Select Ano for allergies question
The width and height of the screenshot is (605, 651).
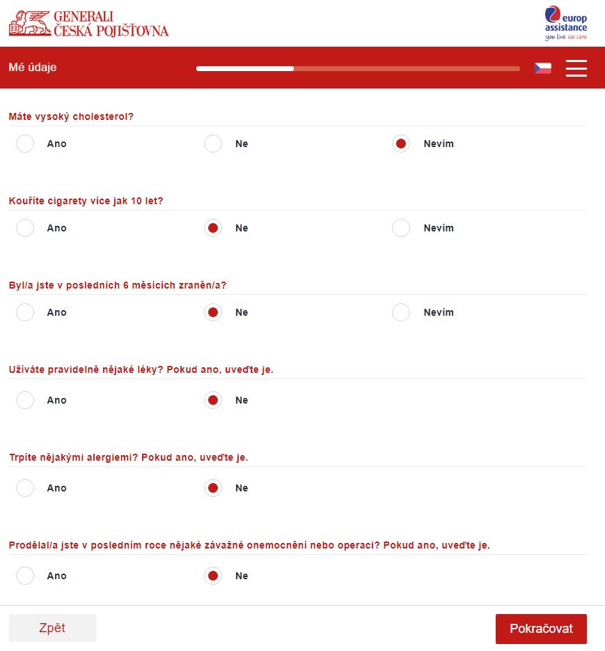point(25,488)
